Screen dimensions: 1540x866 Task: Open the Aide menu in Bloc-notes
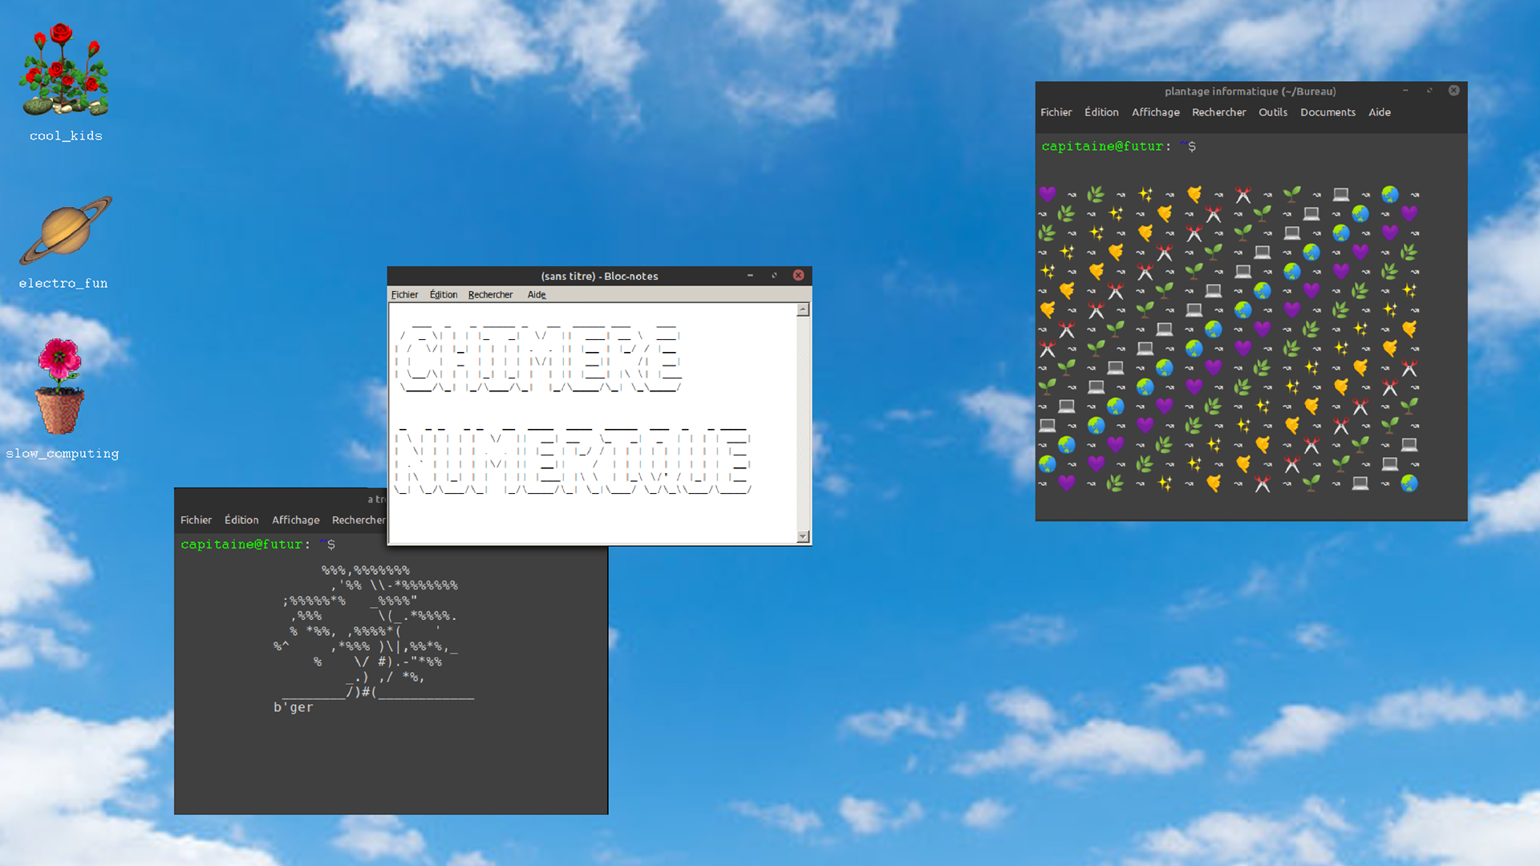(537, 294)
